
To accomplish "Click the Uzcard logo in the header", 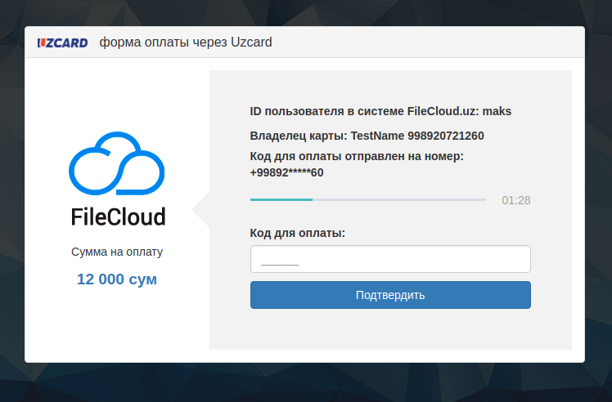I will tap(62, 42).
